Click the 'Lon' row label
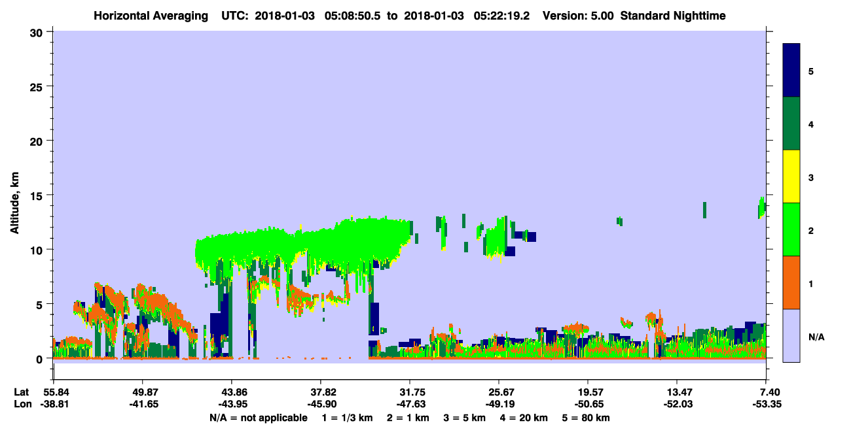The image size is (851, 436). [x=22, y=405]
